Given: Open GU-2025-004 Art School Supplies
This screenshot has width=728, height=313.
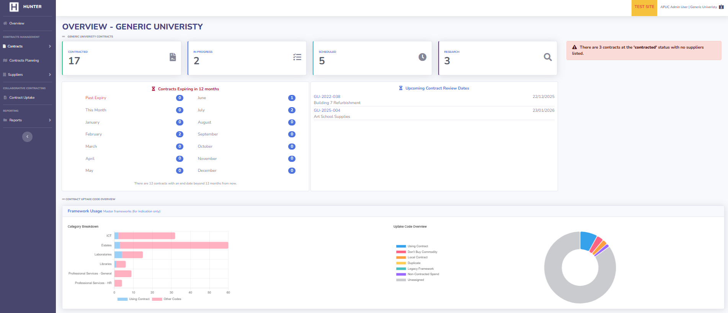Looking at the screenshot, I should click(327, 111).
